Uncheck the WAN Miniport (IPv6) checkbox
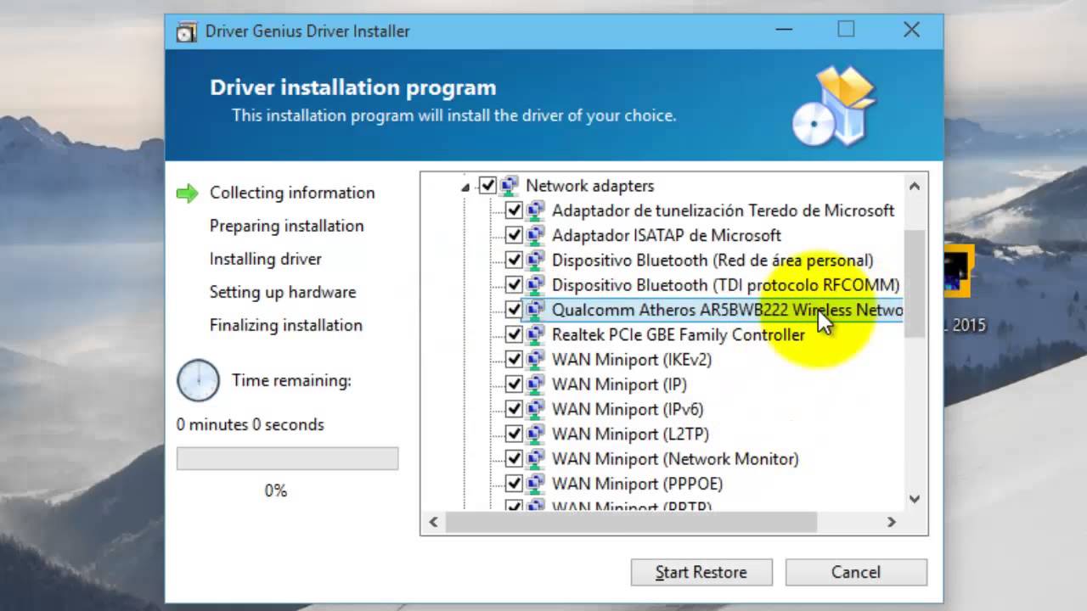 pos(514,409)
